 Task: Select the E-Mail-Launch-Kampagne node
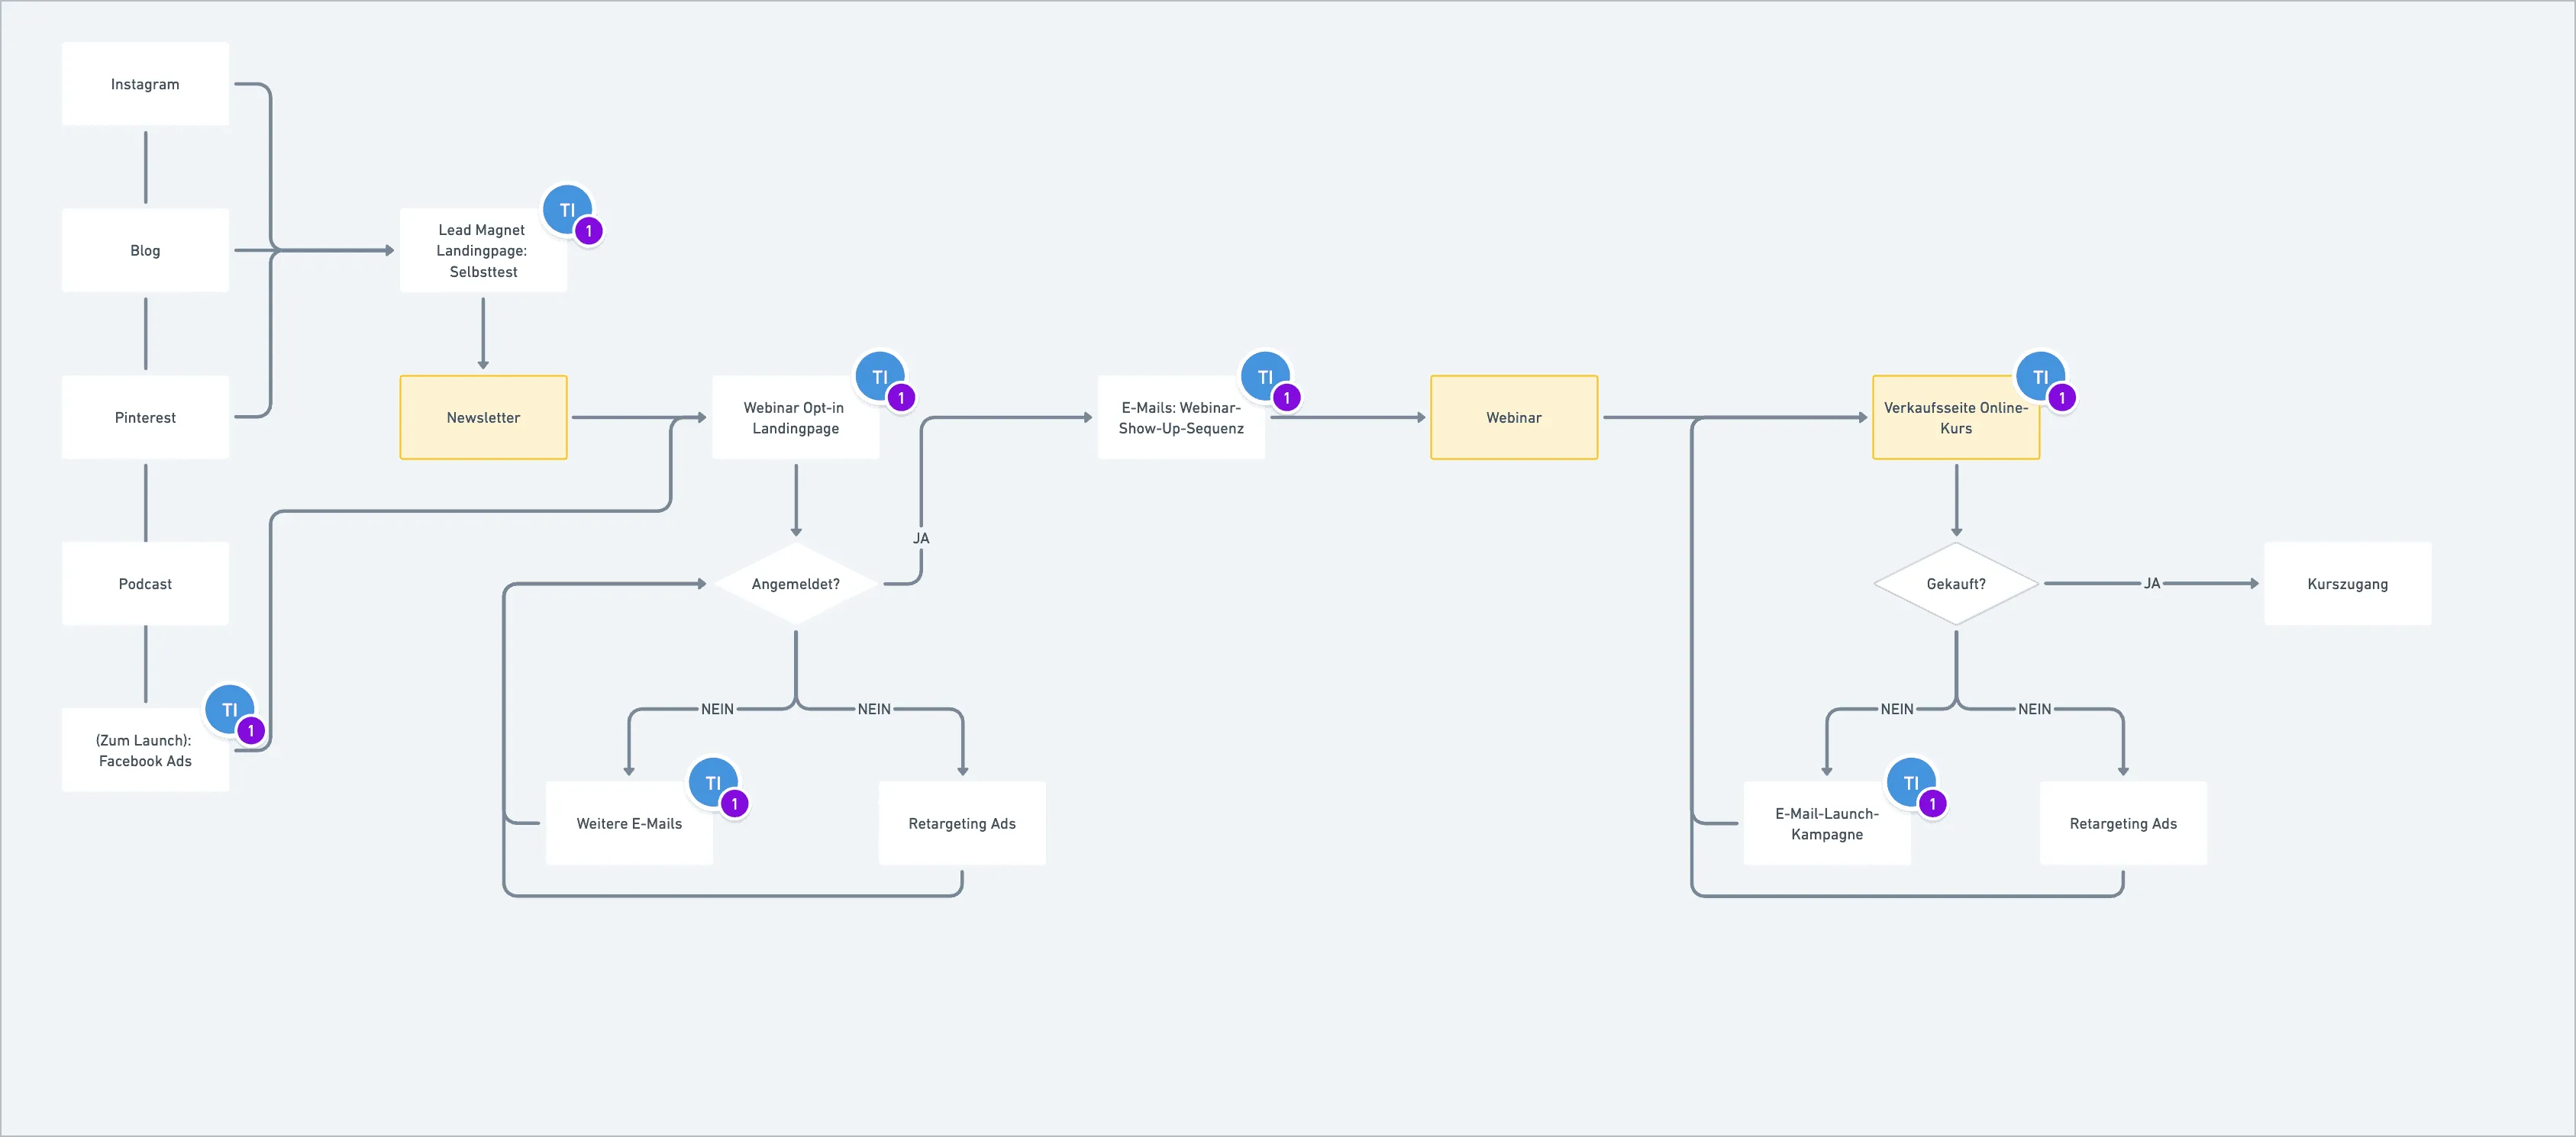tap(1827, 823)
